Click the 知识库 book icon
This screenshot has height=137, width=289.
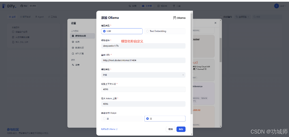(x=158, y=6)
